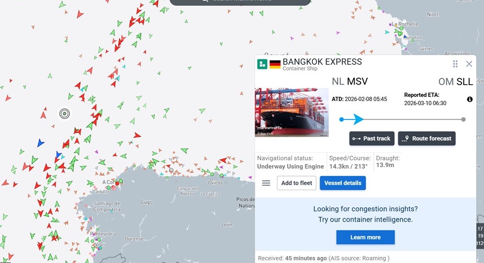Add BANGKOK EXPRESS to fleet
484x263 pixels.
(x=297, y=183)
